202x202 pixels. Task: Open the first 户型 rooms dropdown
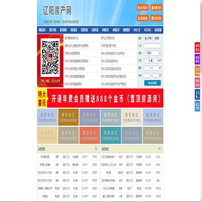tap(148, 61)
